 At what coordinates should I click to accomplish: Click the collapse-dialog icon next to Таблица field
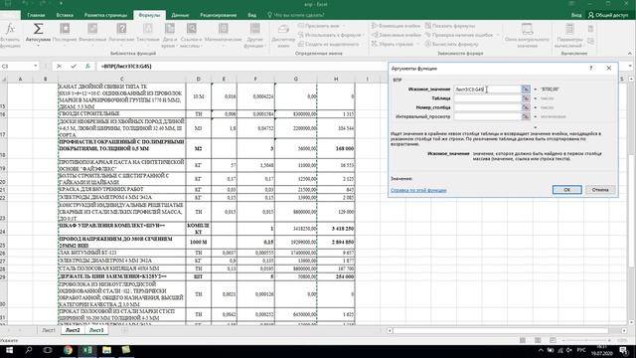[526, 98]
